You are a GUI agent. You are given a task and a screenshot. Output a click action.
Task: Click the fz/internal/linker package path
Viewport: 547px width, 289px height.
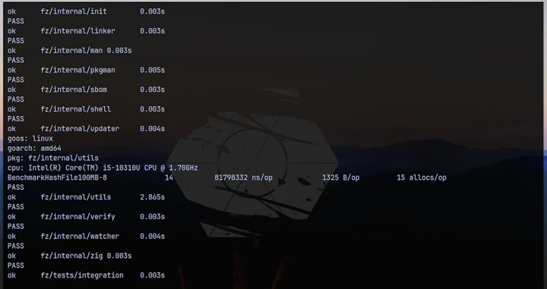point(78,31)
